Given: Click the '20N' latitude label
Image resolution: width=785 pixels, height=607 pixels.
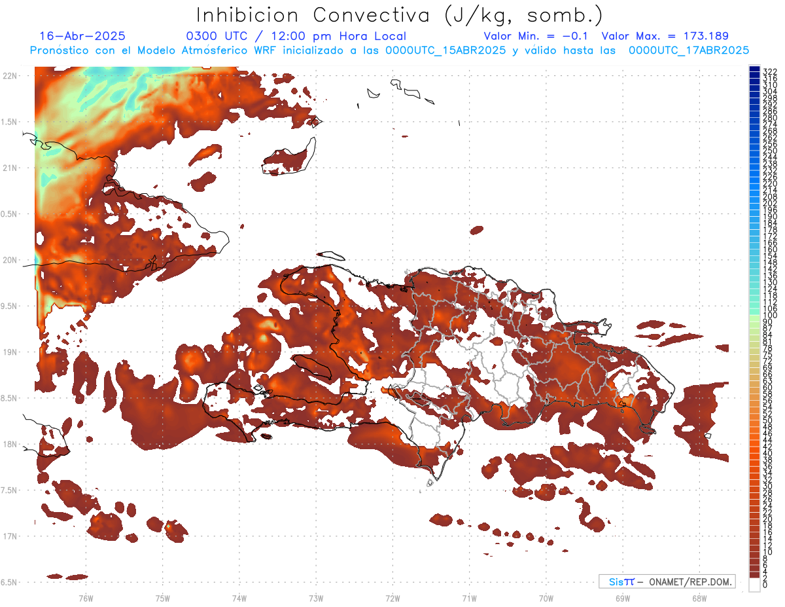Looking at the screenshot, I should pyautogui.click(x=10, y=260).
